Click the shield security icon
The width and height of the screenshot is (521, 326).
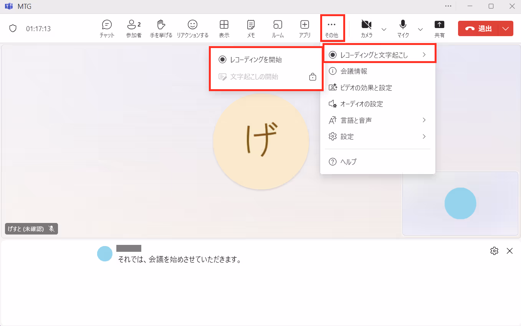pos(13,28)
